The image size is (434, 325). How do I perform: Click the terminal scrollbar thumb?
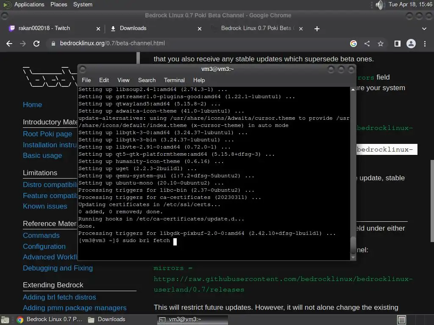tap(353, 245)
